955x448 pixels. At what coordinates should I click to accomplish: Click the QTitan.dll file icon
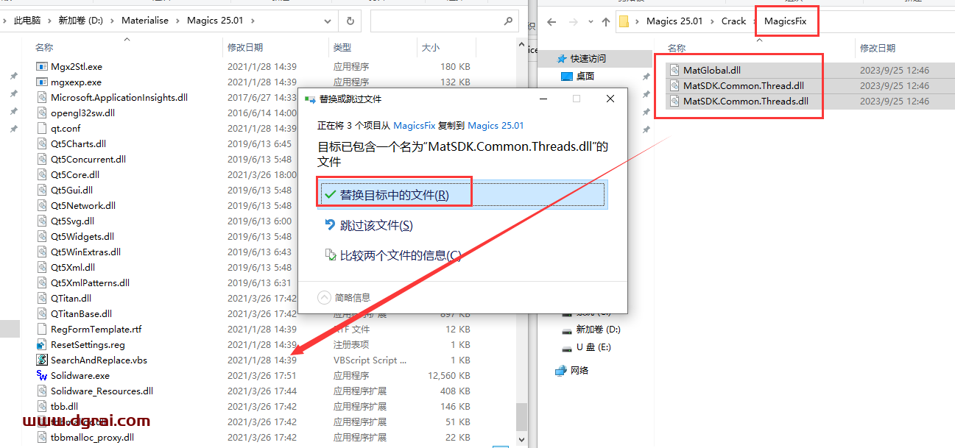pos(42,299)
